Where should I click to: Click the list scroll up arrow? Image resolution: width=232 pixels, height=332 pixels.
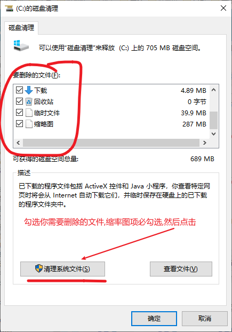[x=214, y=90]
